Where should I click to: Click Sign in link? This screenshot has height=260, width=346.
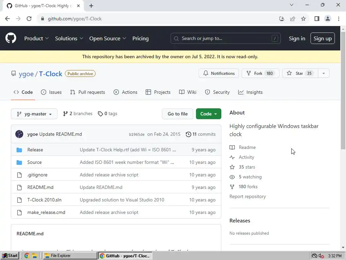[x=297, y=39]
